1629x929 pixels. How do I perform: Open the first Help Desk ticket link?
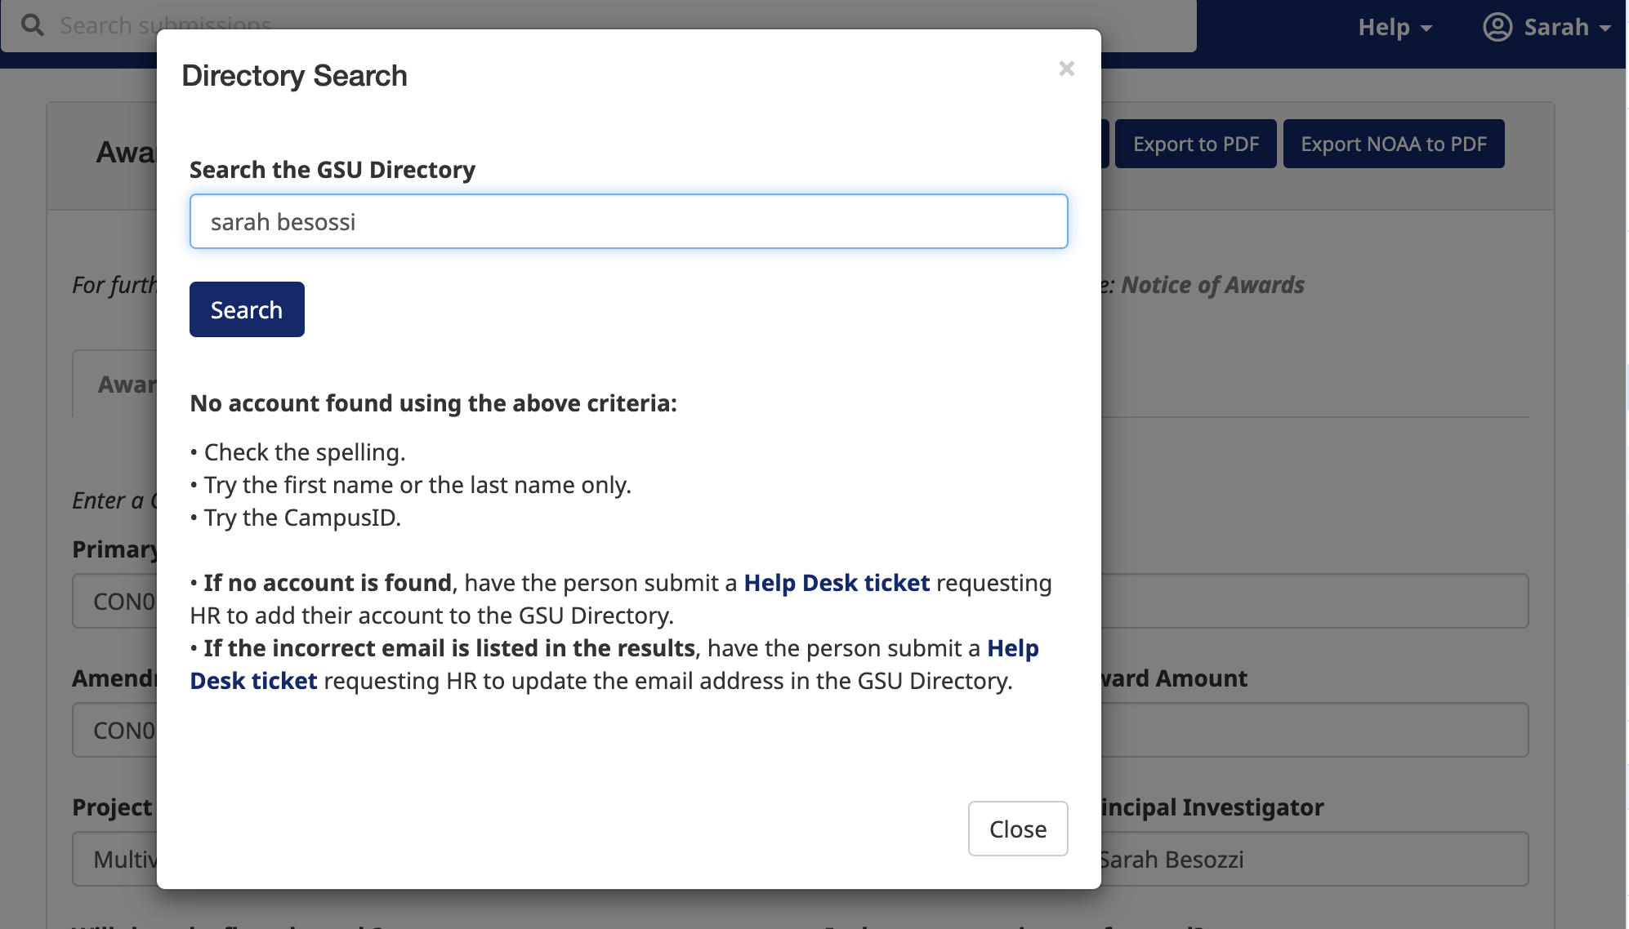point(836,582)
